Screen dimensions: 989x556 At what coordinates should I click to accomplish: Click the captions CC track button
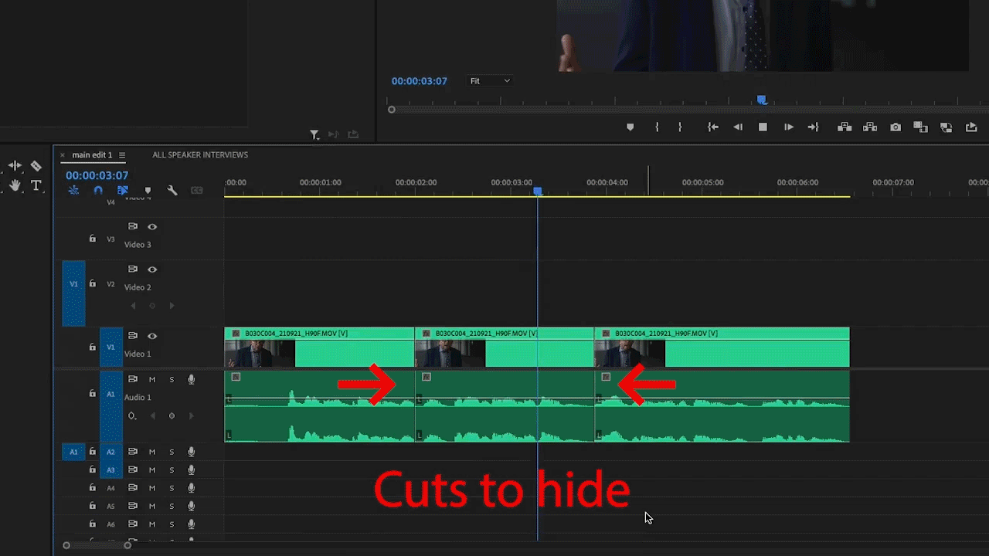[x=197, y=190]
